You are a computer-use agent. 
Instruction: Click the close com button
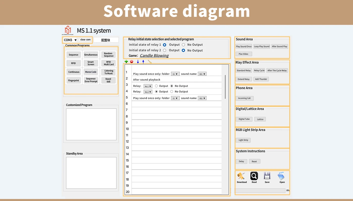click(85, 40)
